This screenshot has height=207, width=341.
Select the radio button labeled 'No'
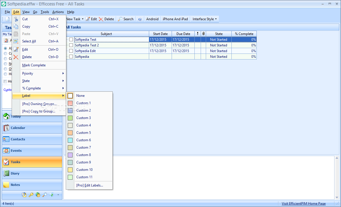5,64
